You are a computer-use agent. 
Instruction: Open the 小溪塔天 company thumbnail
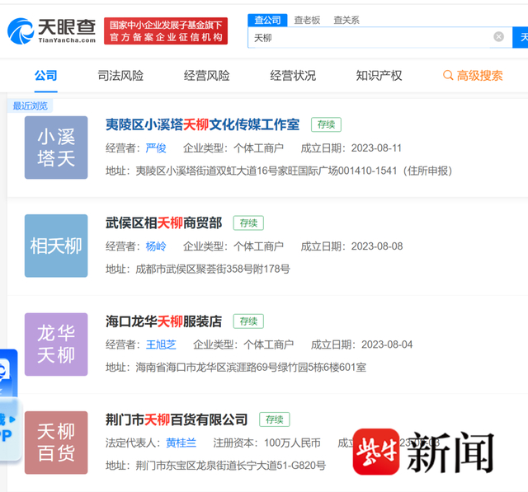[x=56, y=148]
